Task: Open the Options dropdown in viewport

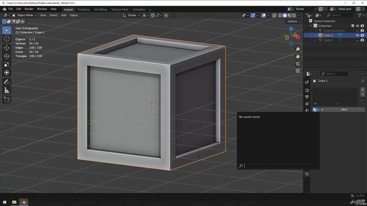Action: pyautogui.click(x=294, y=22)
